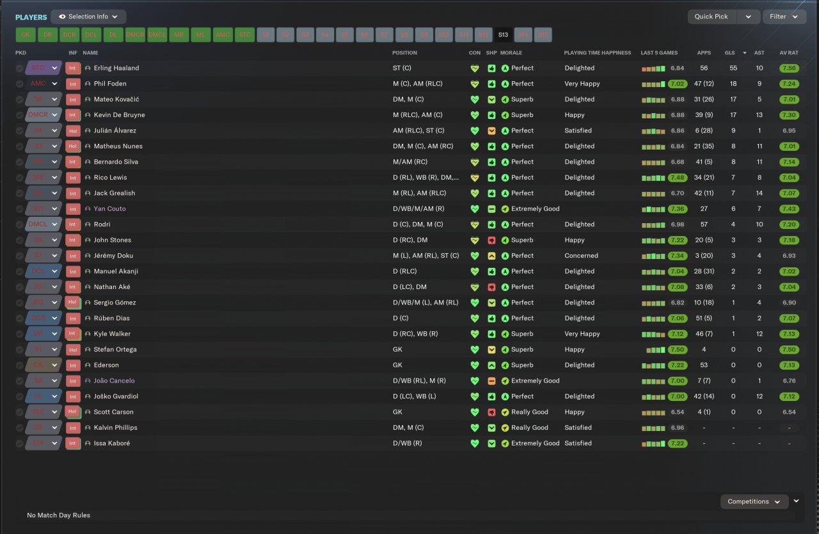
Task: Click the morale icon for Scott Carson
Action: click(x=505, y=412)
